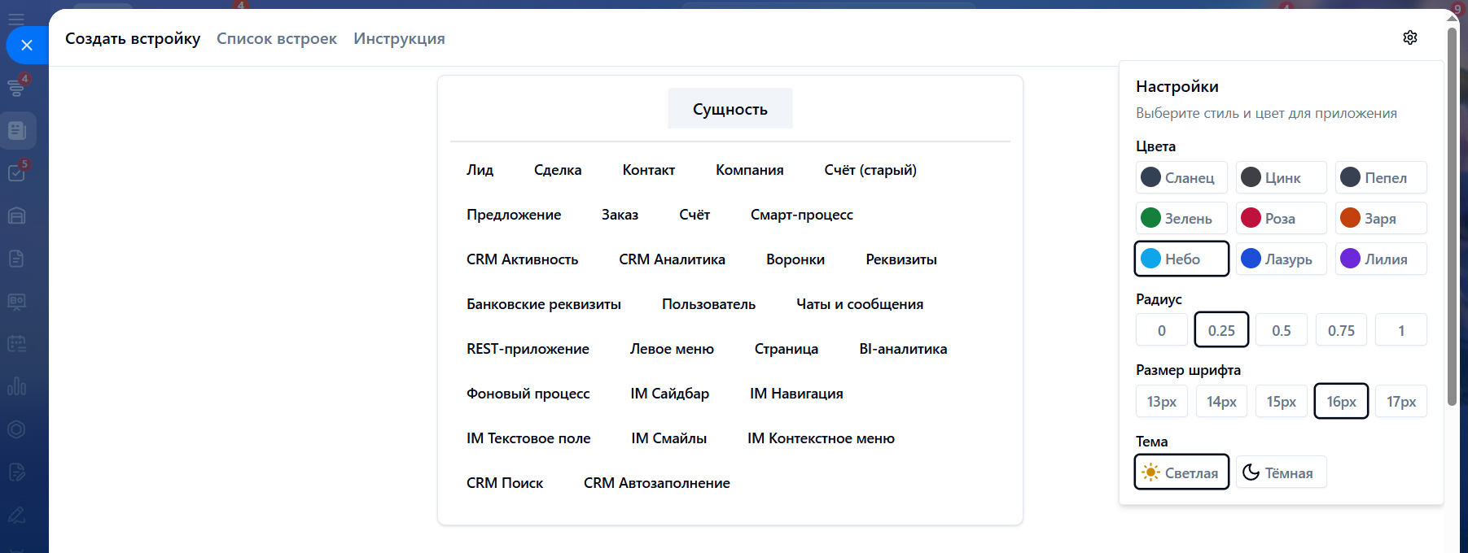The height and width of the screenshot is (553, 1468).
Task: Switch to Тёмная dark theme
Action: click(1281, 472)
